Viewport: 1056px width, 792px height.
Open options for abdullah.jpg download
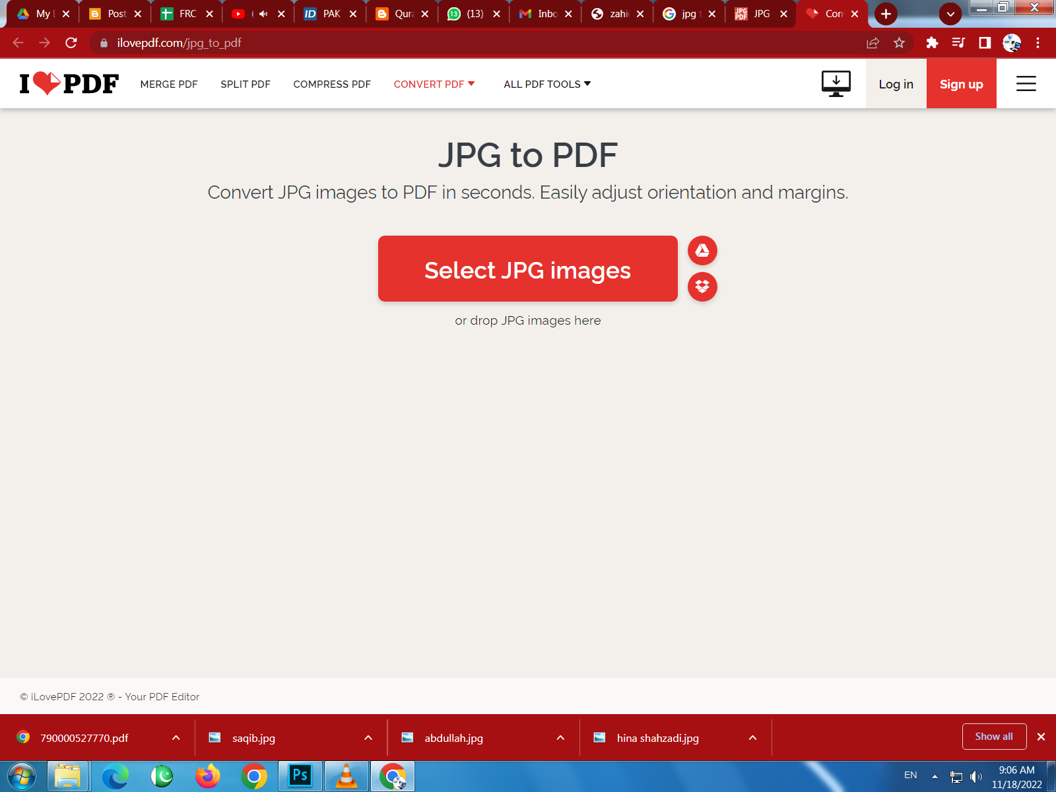click(560, 738)
